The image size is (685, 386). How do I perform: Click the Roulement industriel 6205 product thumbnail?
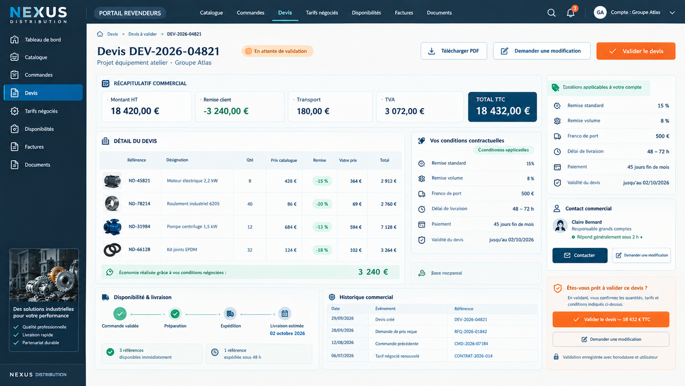coord(112,203)
